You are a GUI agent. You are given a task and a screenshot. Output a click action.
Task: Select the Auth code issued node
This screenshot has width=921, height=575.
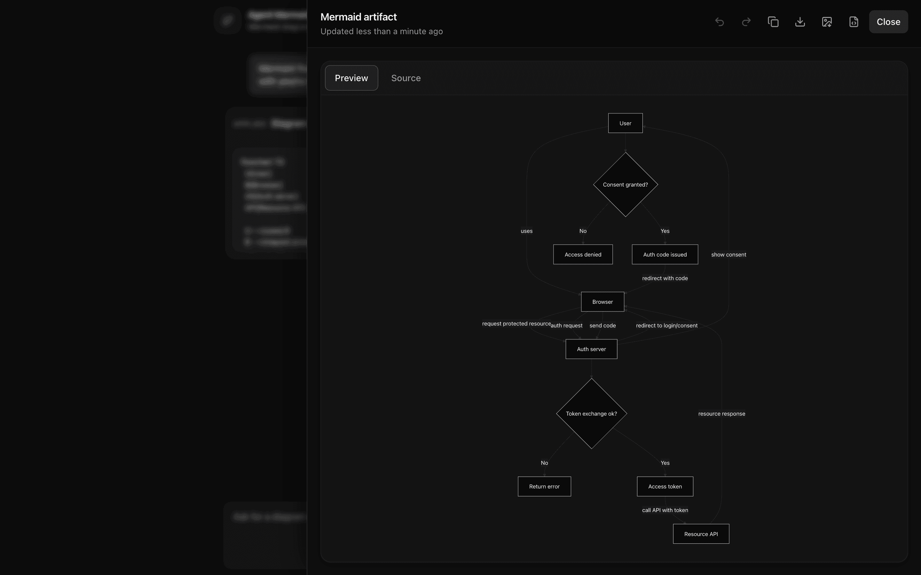tap(665, 254)
